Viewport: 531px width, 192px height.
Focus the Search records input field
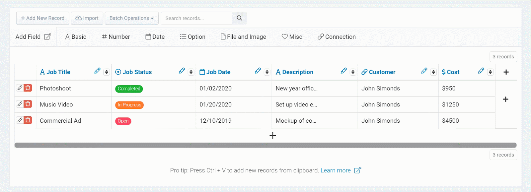[x=197, y=18]
